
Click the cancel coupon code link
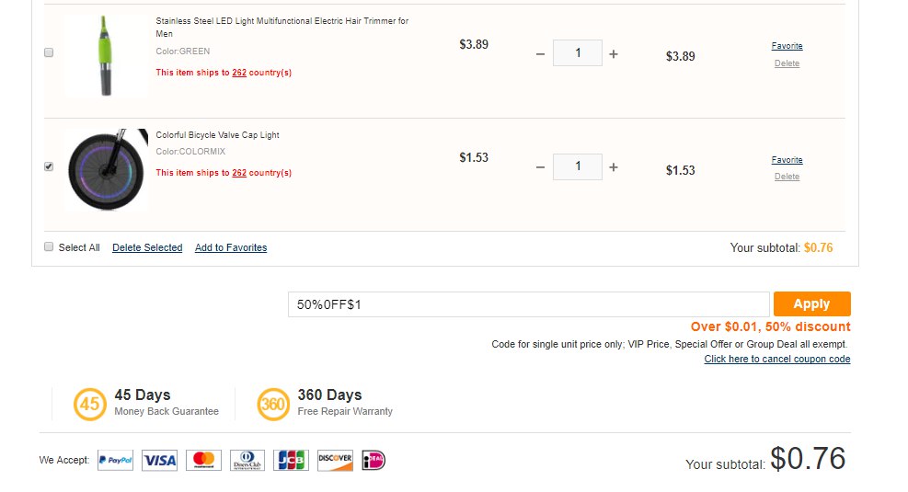pyautogui.click(x=777, y=359)
